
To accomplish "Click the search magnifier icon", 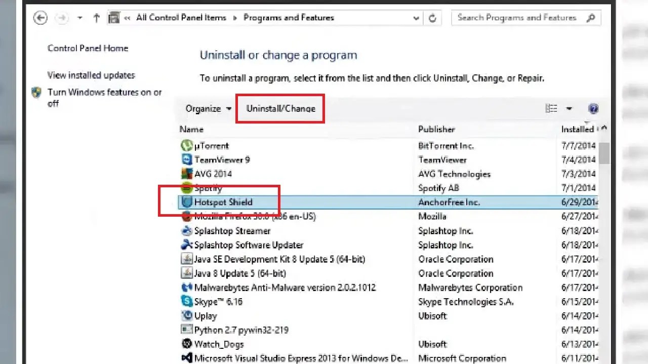I will pyautogui.click(x=590, y=18).
